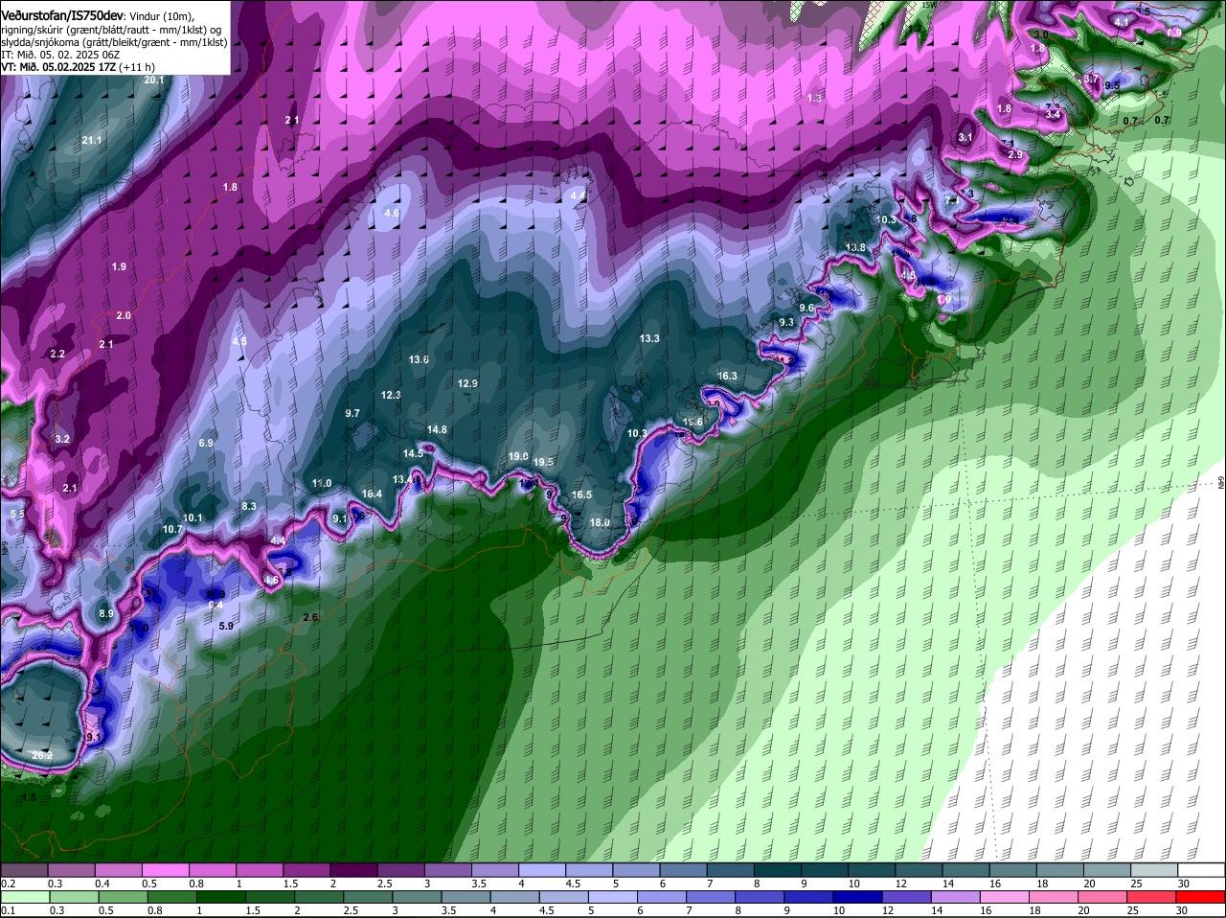The height and width of the screenshot is (918, 1226).
Task: Select the red rain-scale swatch labeled 30
Action: pos(1202,897)
